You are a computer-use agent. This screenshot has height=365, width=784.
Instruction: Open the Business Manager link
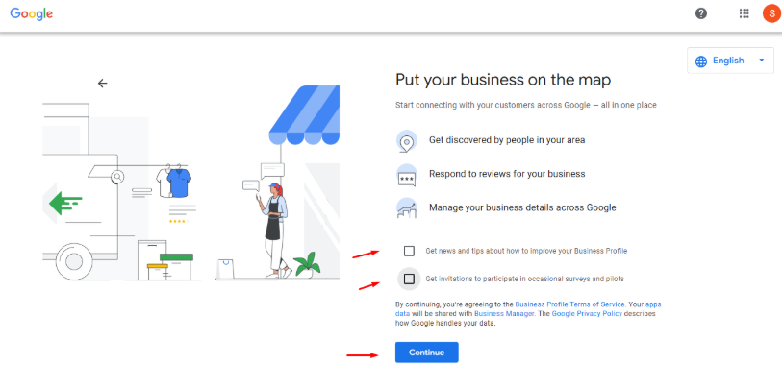[x=504, y=313]
